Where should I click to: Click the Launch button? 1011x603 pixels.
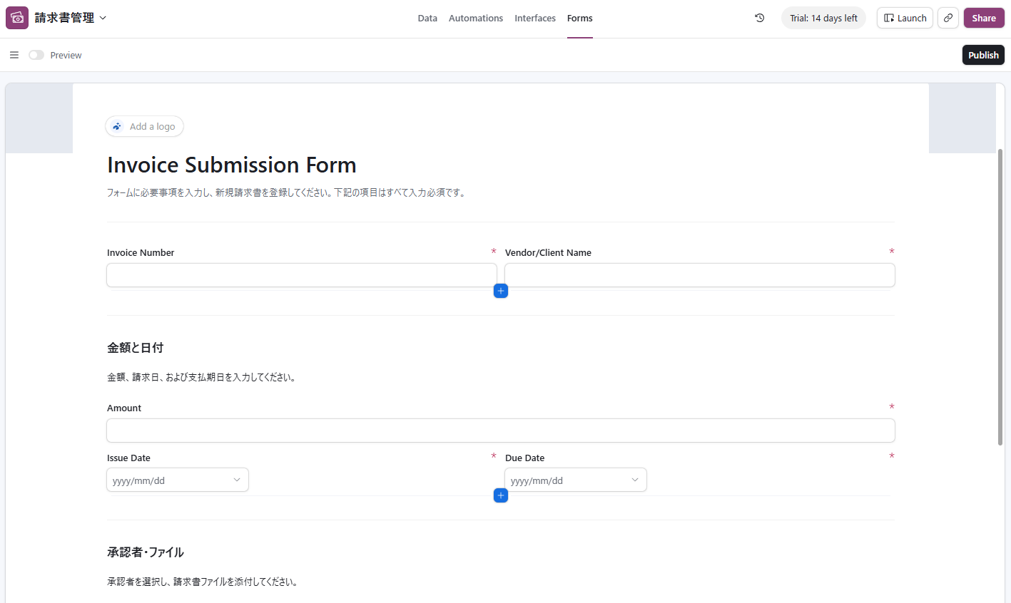[905, 18]
